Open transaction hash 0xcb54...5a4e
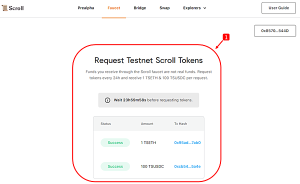The height and width of the screenshot is (184, 300). tap(187, 166)
